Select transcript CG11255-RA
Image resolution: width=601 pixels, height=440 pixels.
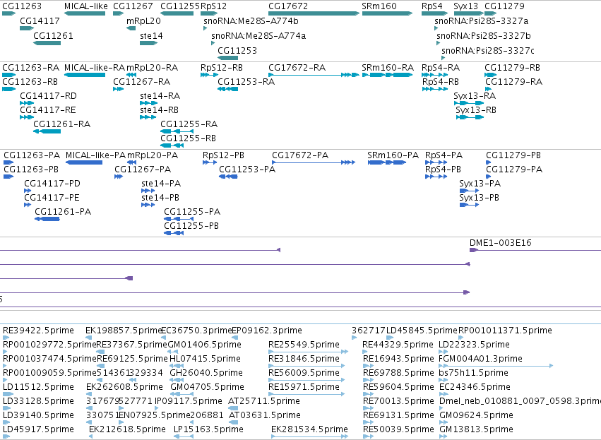tap(189, 124)
